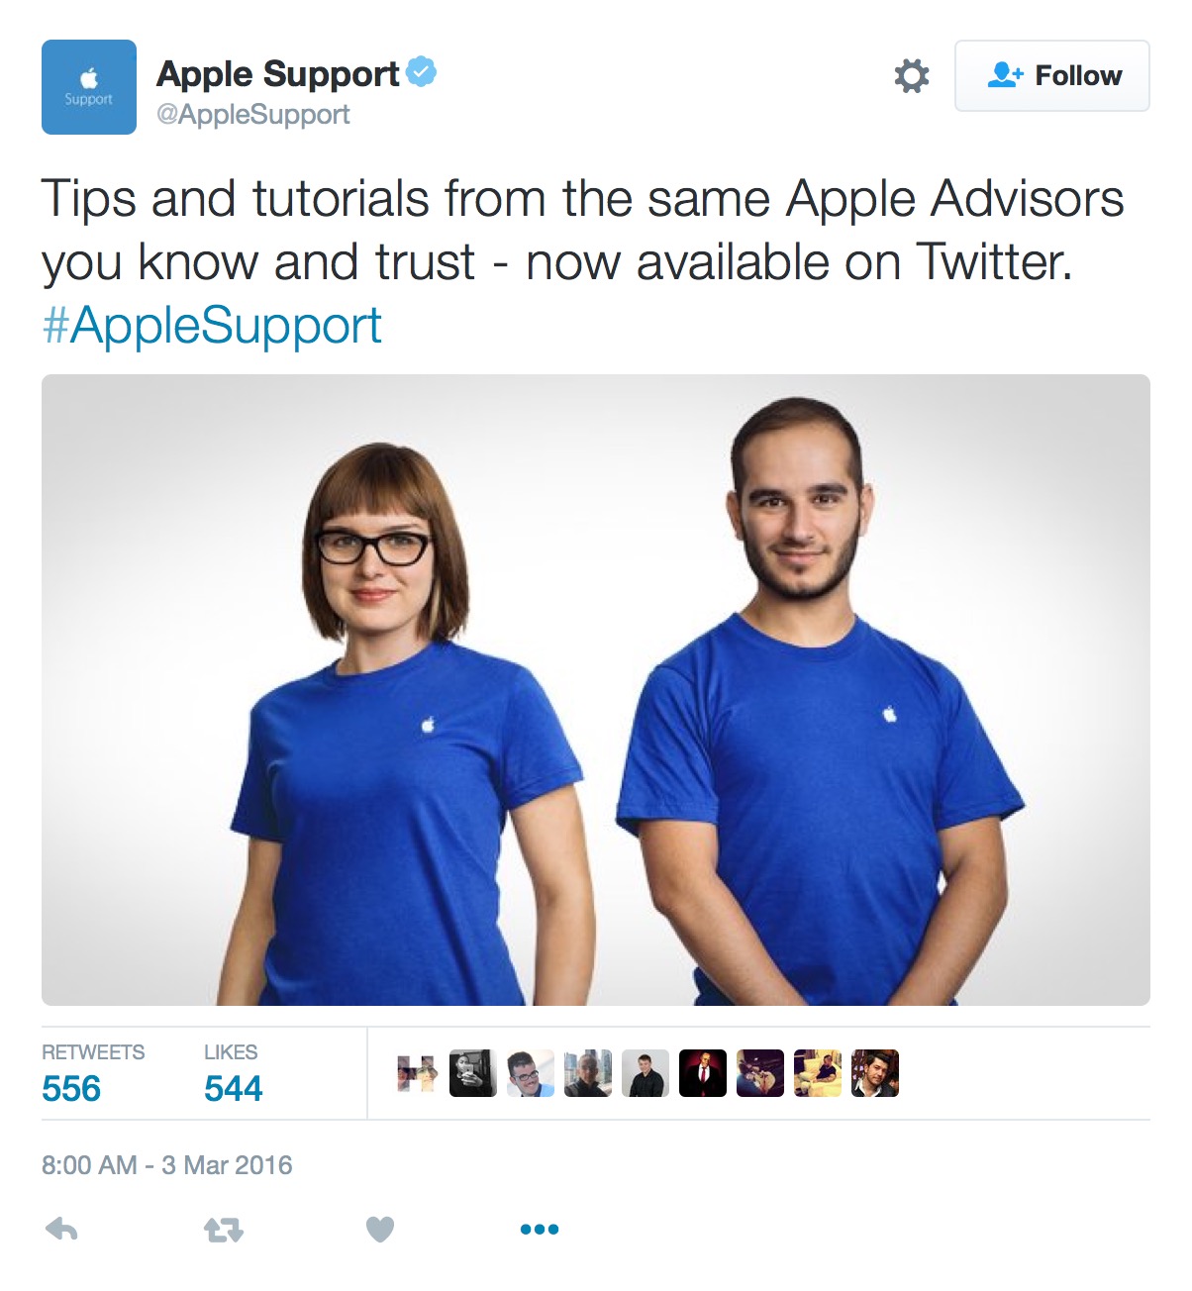Screen dimensions: 1192x1291
Task: Open the three-dots more options menu
Action: click(x=540, y=1230)
